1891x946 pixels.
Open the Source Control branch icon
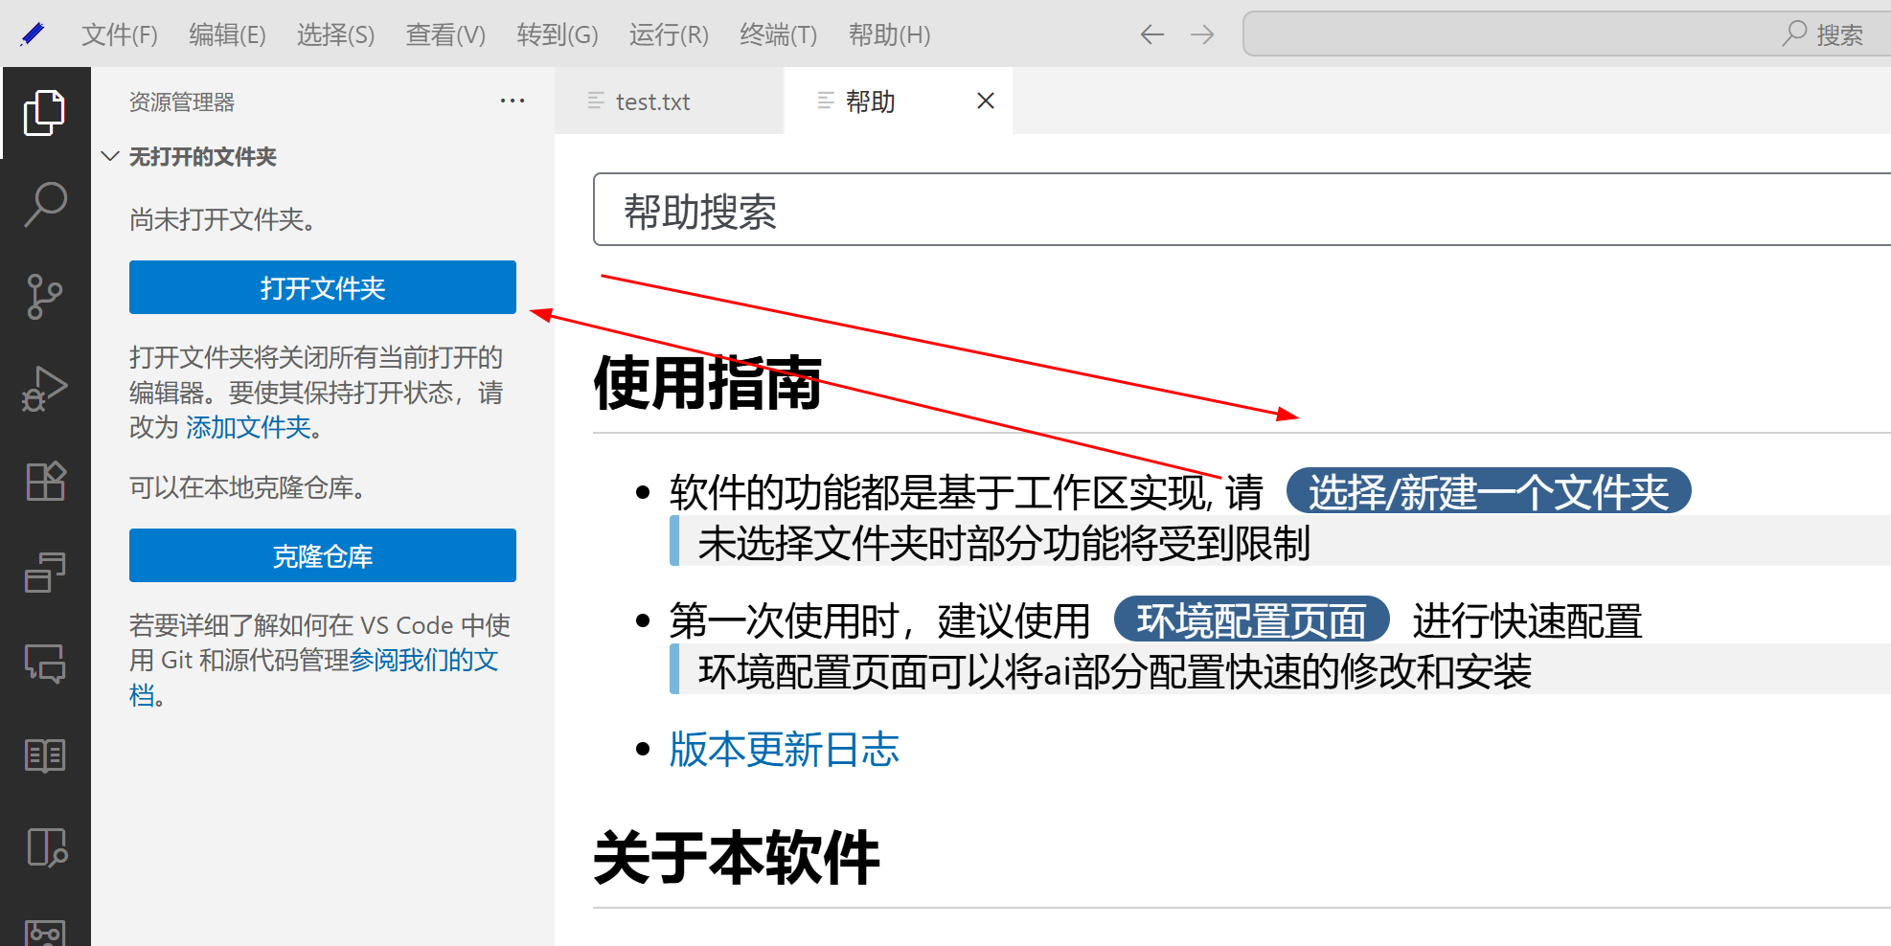pos(44,297)
